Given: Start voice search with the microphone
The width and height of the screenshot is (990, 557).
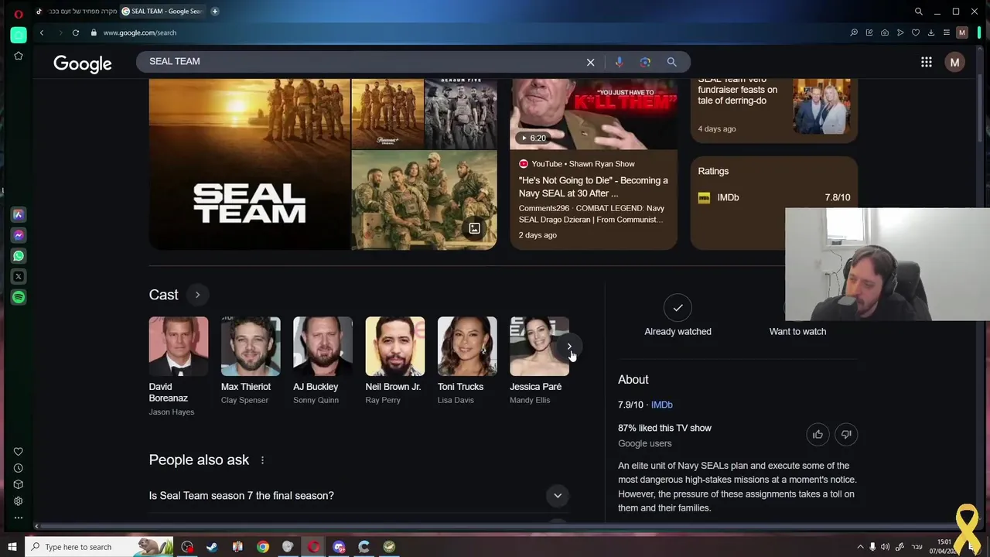Looking at the screenshot, I should (x=619, y=62).
